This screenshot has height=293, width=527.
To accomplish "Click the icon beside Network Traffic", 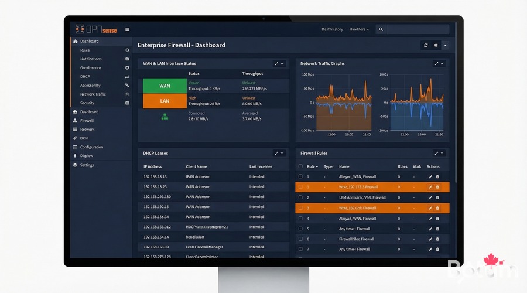I will (127, 94).
